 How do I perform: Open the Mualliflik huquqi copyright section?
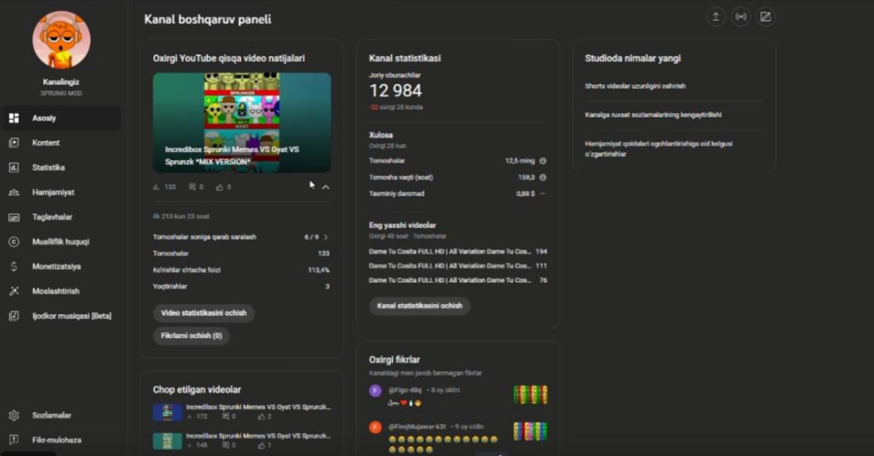tap(60, 241)
